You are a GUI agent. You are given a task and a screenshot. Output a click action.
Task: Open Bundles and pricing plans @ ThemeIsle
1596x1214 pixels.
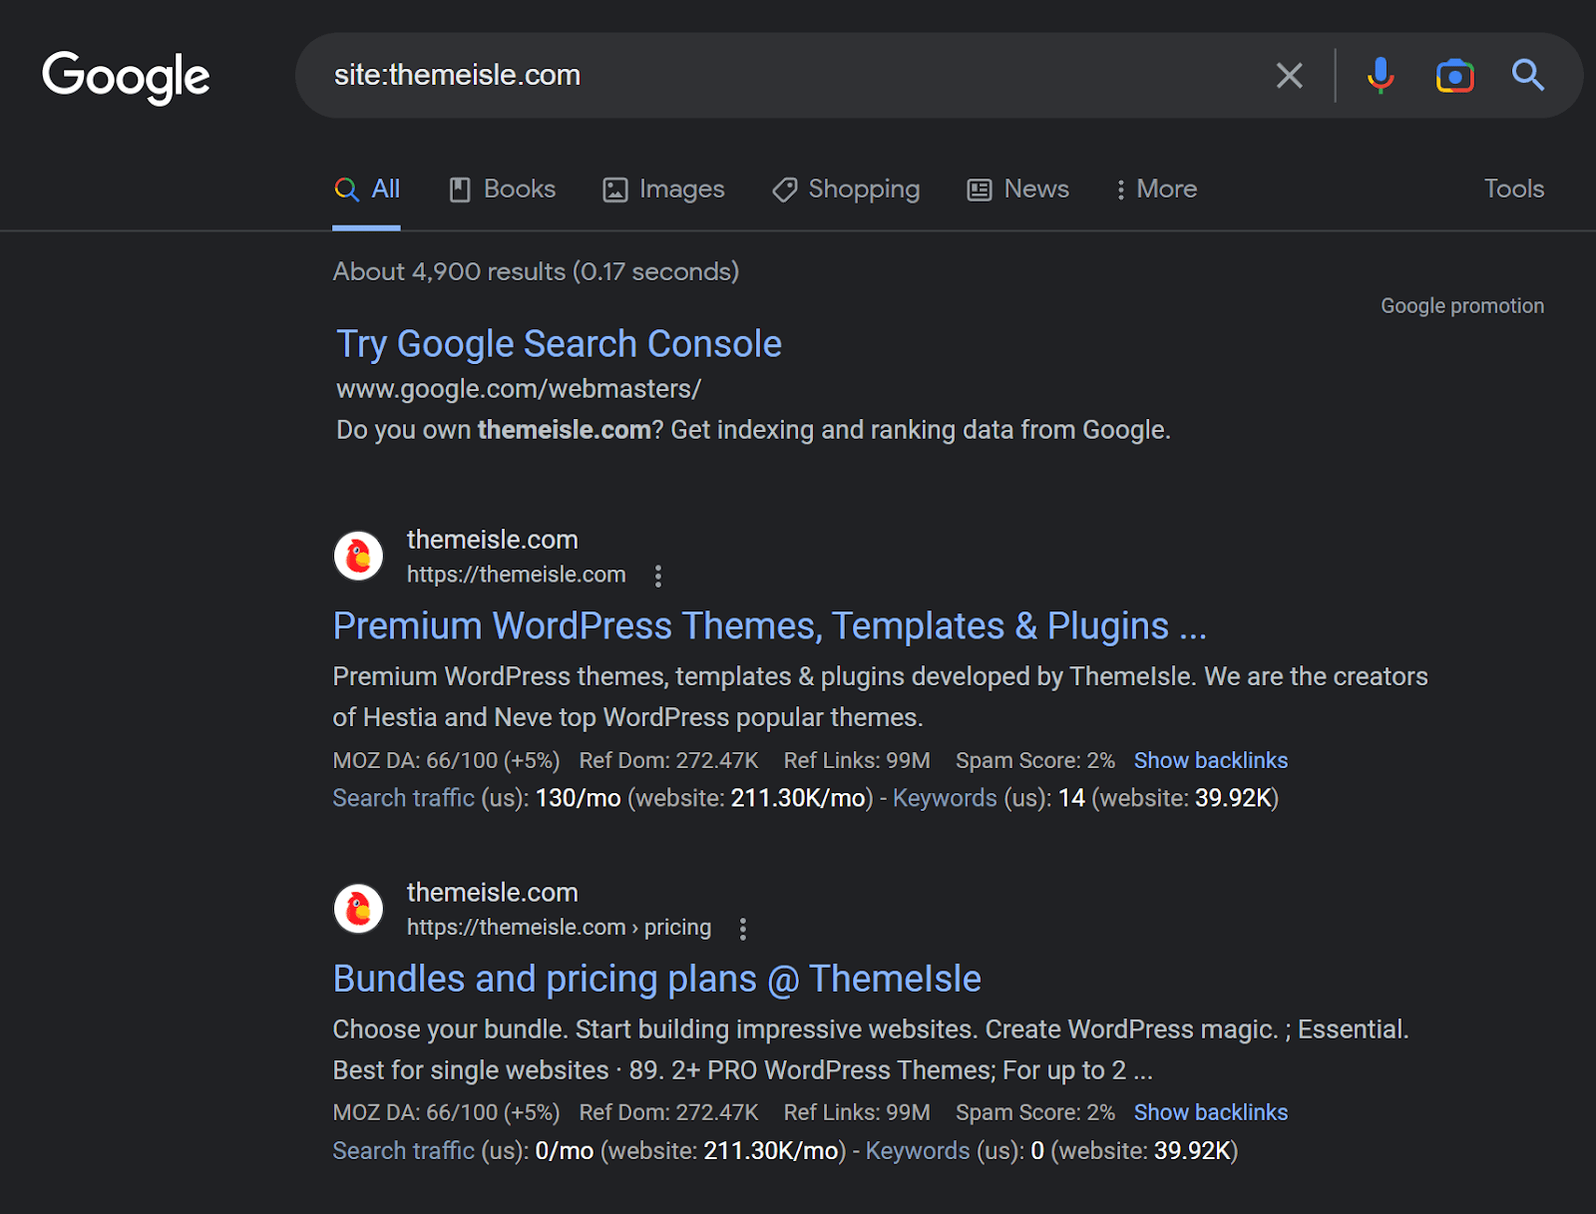coord(656,979)
